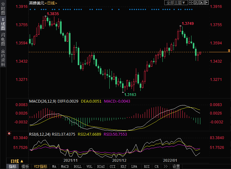Open the VIP指标 tab

pos(40,166)
